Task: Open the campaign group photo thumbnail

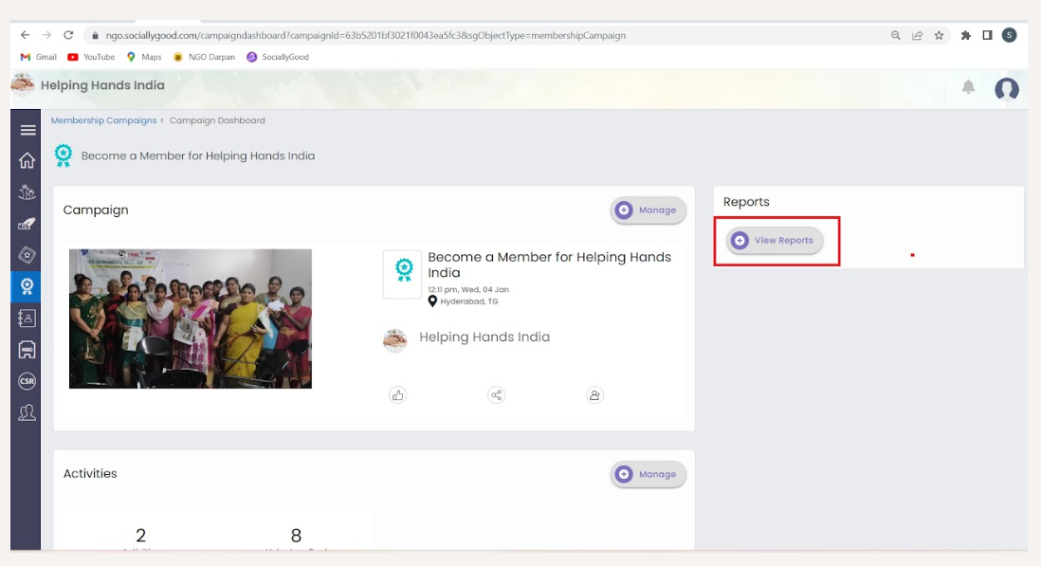Action: [x=191, y=319]
